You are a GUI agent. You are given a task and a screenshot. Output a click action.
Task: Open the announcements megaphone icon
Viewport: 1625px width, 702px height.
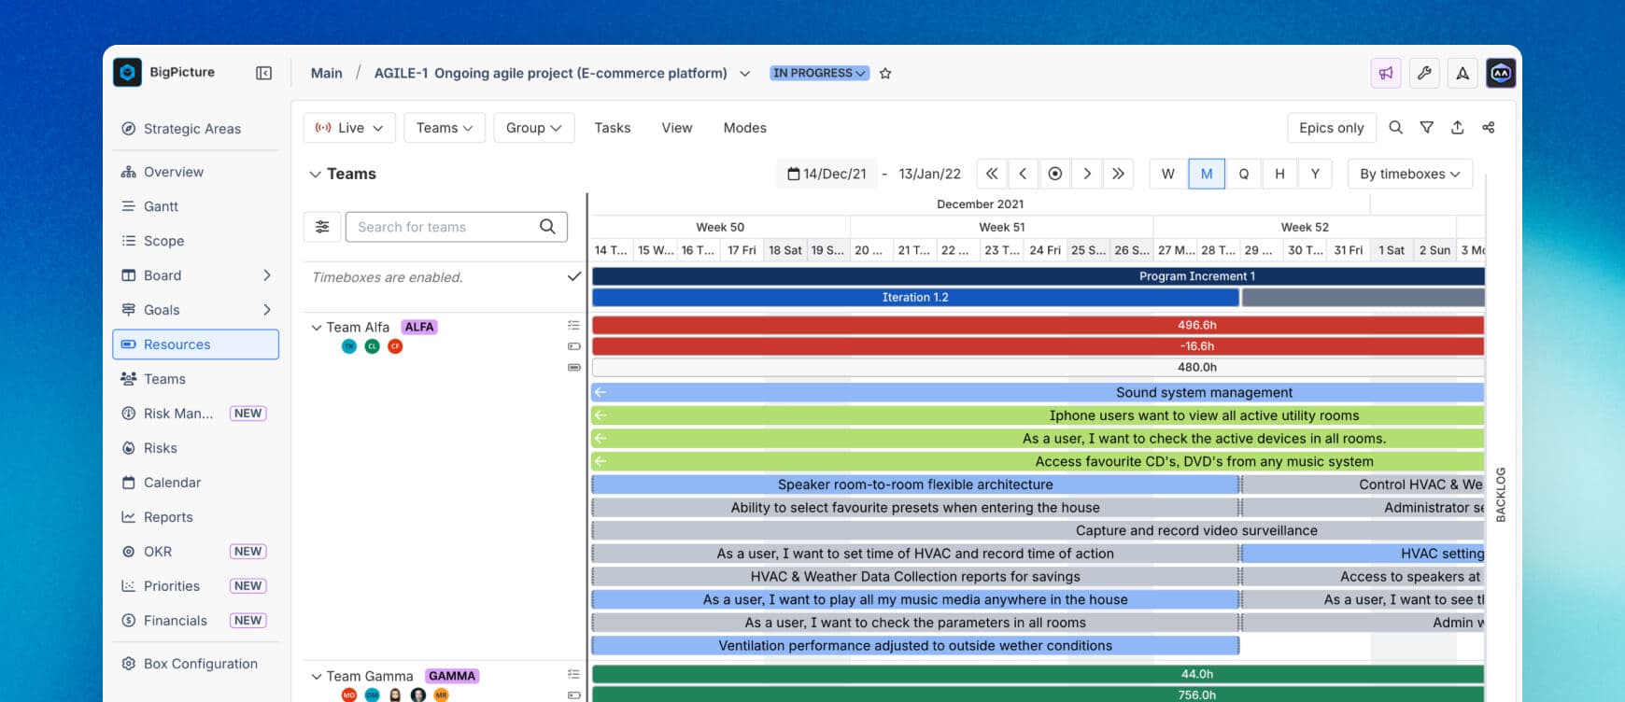[1386, 73]
